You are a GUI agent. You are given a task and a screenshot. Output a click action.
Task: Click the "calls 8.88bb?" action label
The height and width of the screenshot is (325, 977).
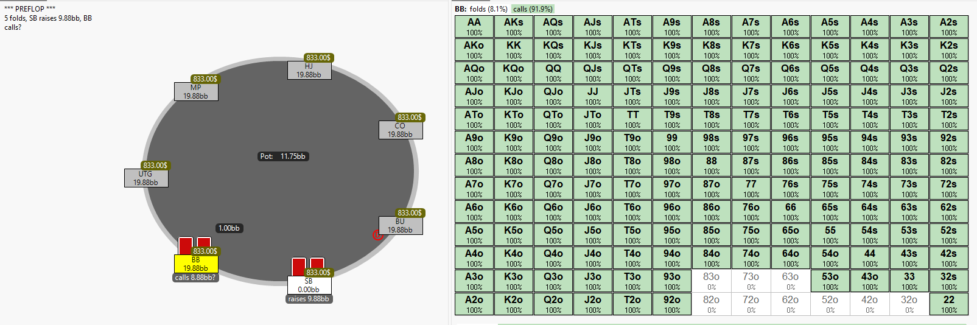[195, 278]
